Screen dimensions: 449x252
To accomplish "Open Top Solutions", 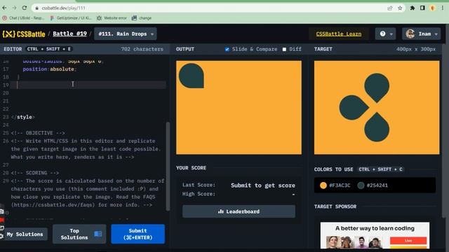I will [79, 234].
